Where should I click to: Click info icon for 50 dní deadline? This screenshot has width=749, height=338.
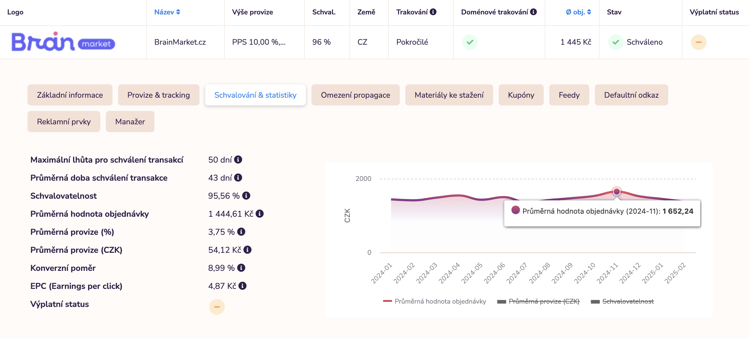click(238, 160)
